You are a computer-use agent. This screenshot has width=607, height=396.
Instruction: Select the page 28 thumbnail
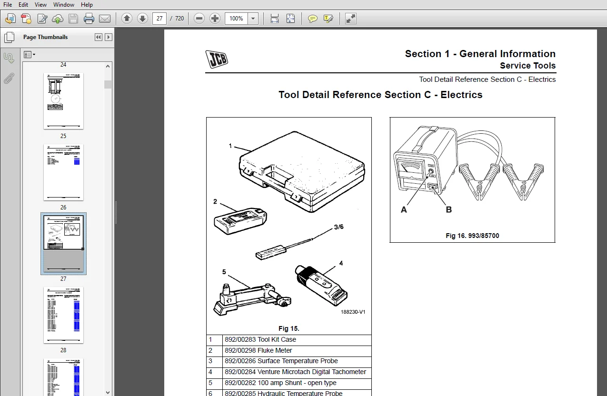[x=63, y=315]
